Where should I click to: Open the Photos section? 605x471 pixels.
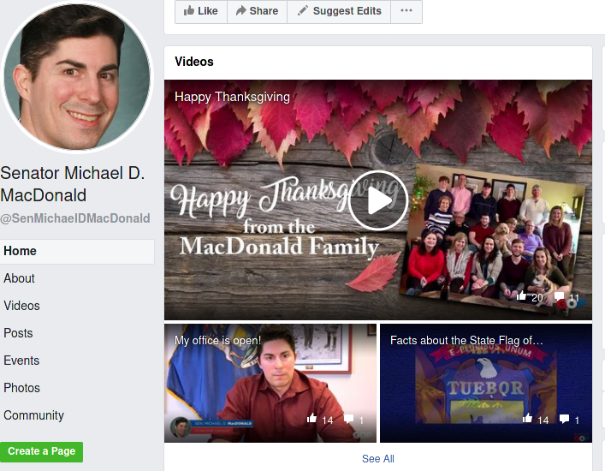pos(21,388)
